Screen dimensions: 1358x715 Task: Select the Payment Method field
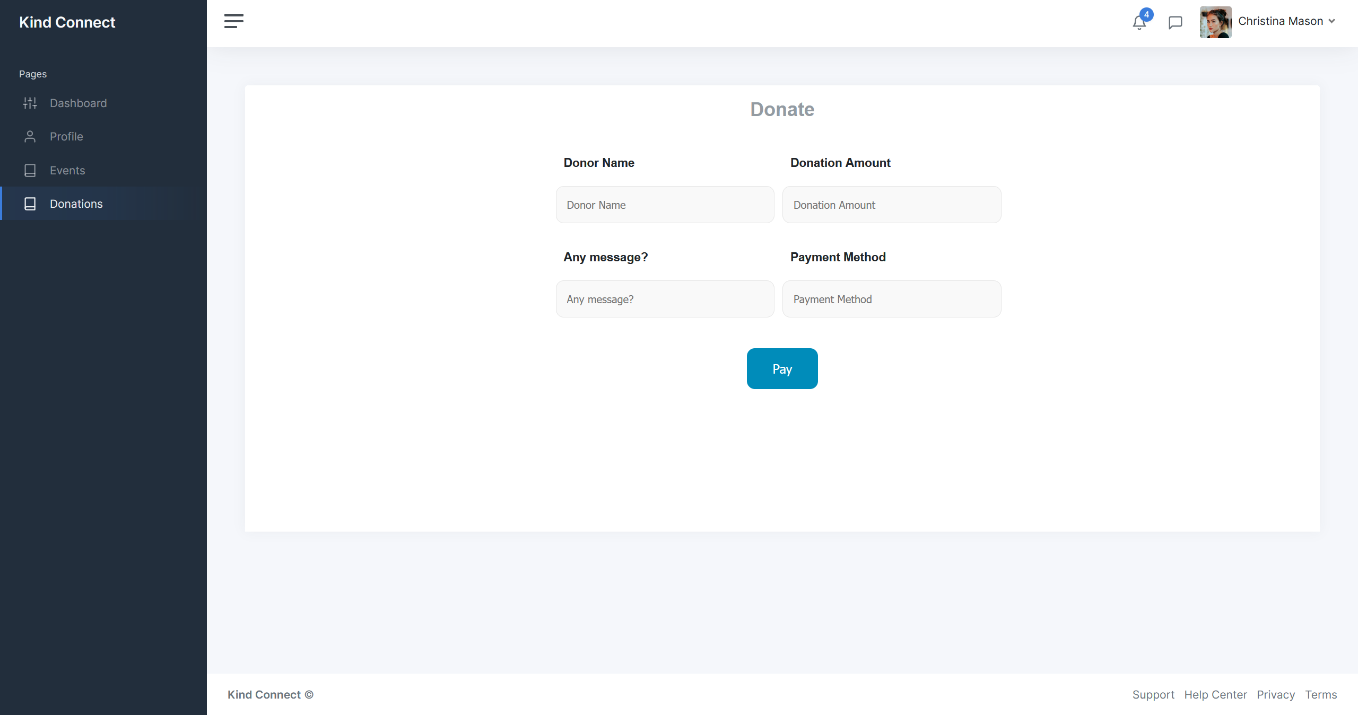[891, 299]
